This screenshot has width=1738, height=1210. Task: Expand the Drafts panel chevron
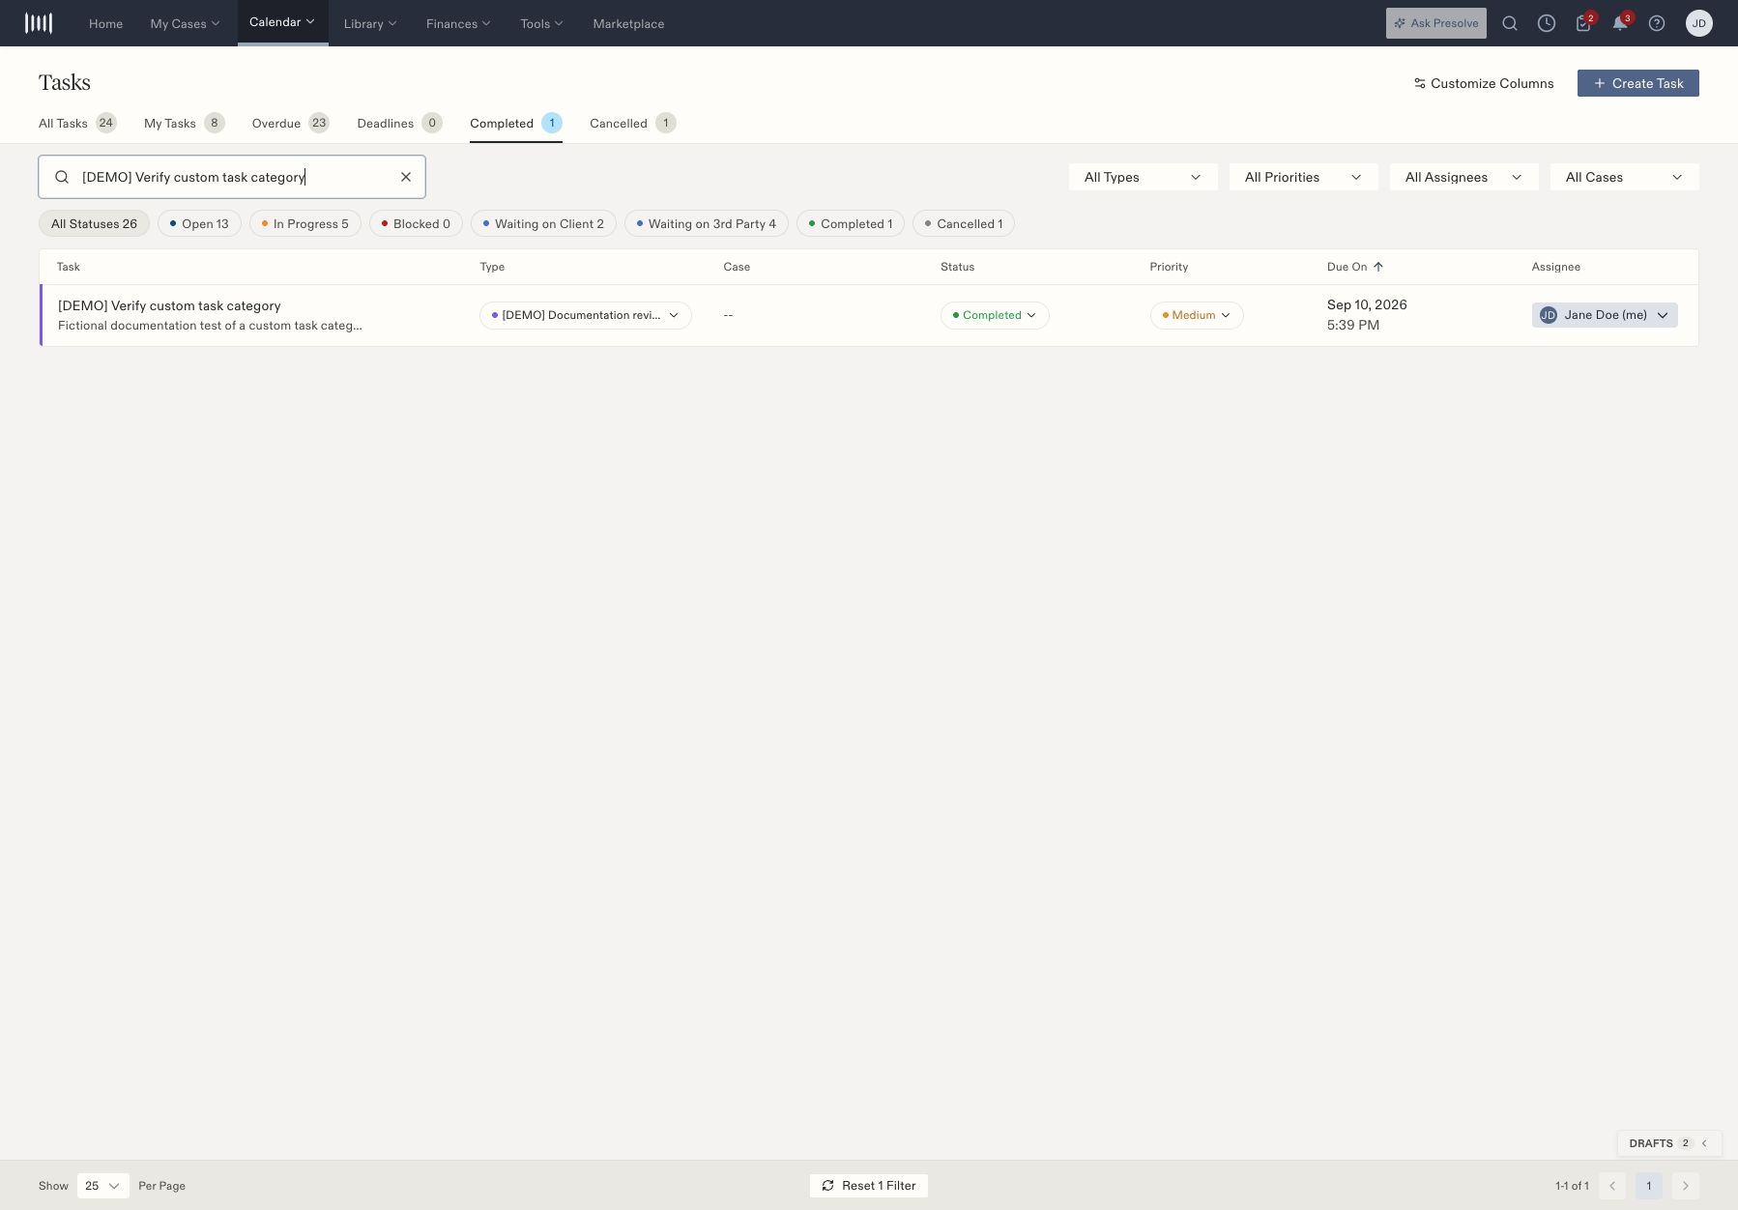1704,1143
